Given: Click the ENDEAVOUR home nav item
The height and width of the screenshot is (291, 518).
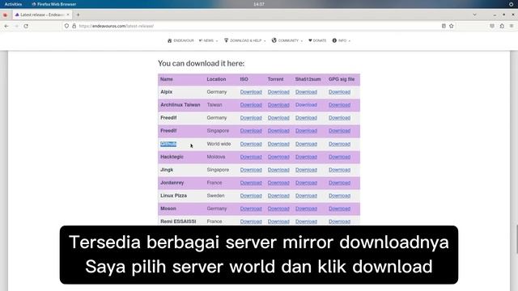Looking at the screenshot, I should 180,40.
